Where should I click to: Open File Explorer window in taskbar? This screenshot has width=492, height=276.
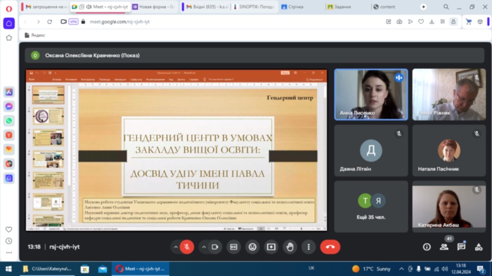48,269
